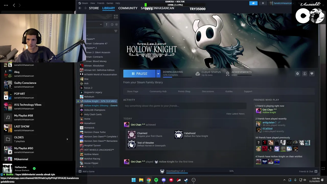The height and width of the screenshot is (184, 327).
Task: Open dropdown arrow beside the PAUSE button
Action: click(x=158, y=74)
